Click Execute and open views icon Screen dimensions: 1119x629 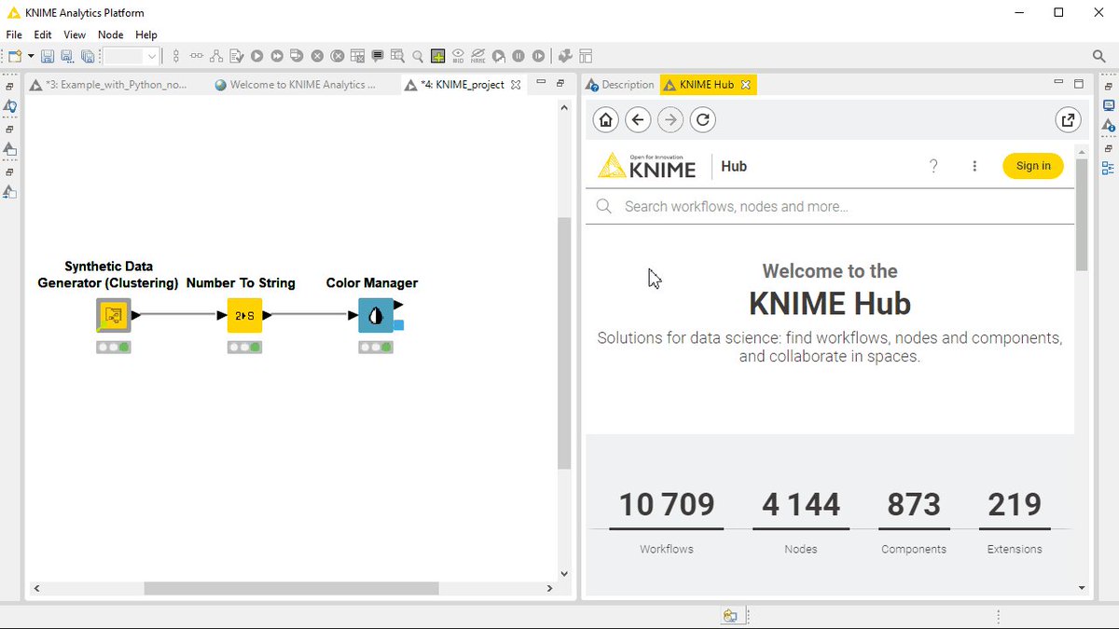click(x=297, y=56)
